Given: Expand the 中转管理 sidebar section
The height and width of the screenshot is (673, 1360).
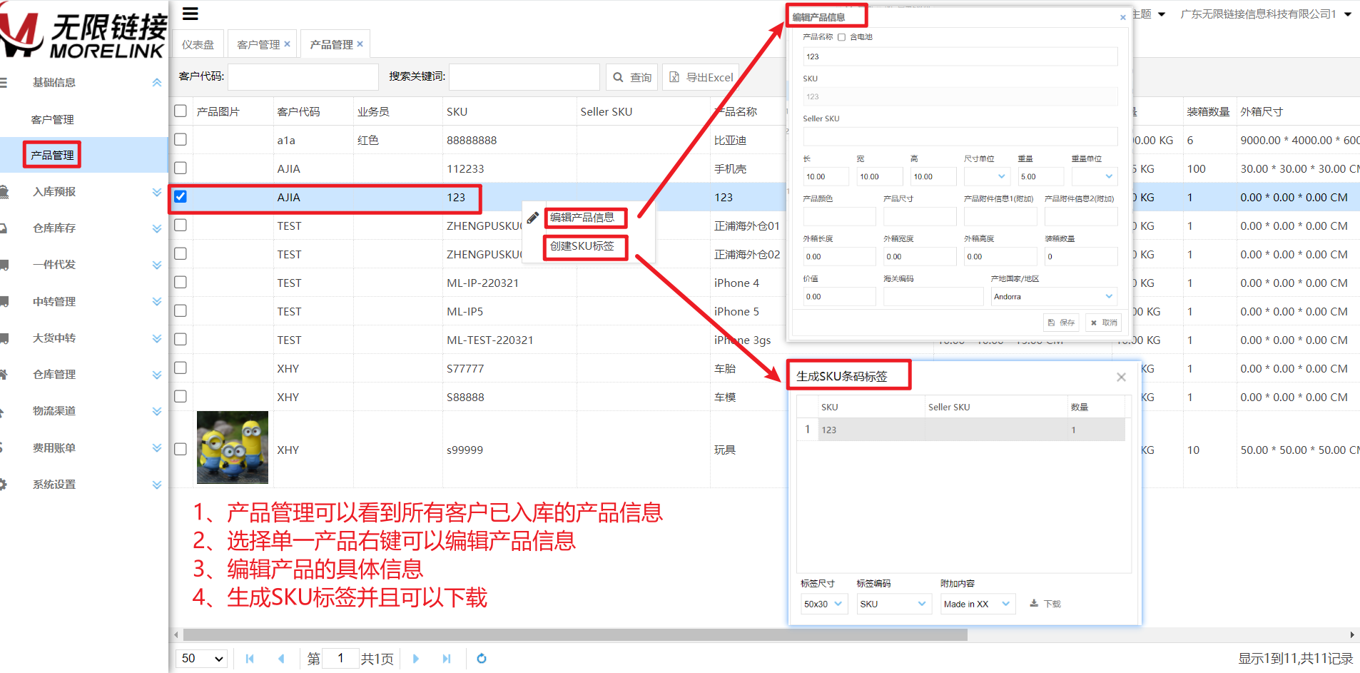Looking at the screenshot, I should click(157, 301).
